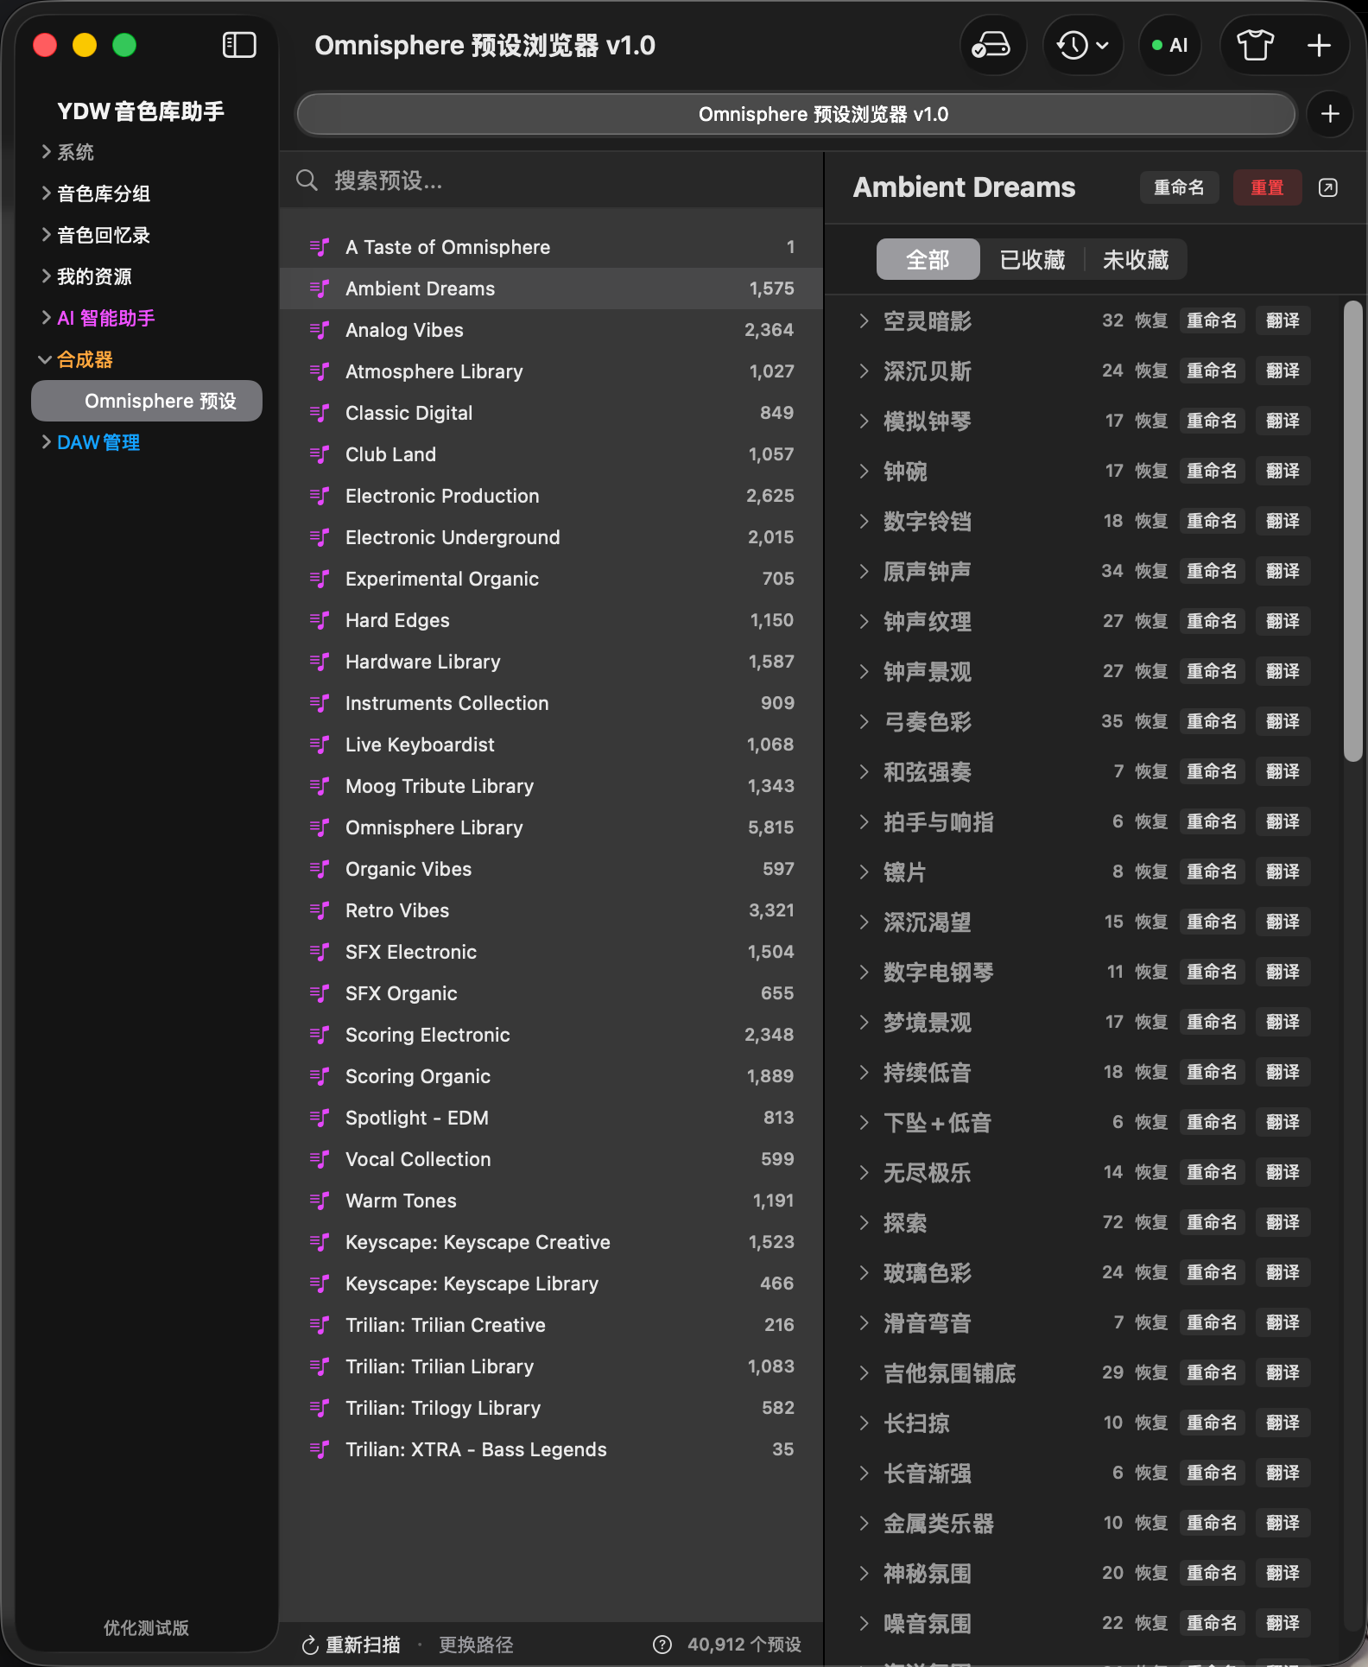Image resolution: width=1368 pixels, height=1667 pixels.
Task: Open Ambient Dreams in external window icon
Action: coord(1328,187)
